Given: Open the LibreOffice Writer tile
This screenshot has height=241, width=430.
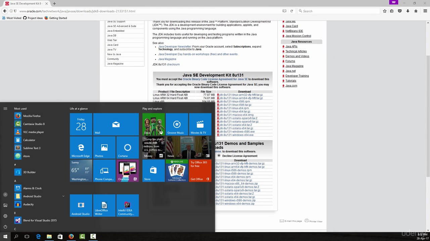Looking at the screenshot, I should [104, 206].
